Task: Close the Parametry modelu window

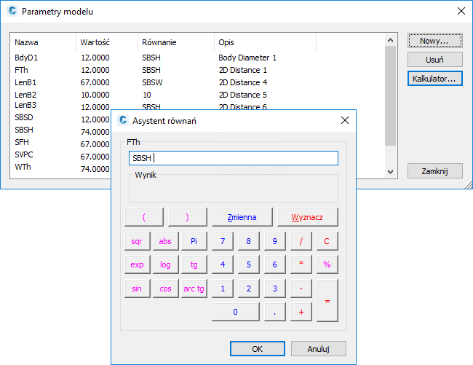Action: click(461, 11)
